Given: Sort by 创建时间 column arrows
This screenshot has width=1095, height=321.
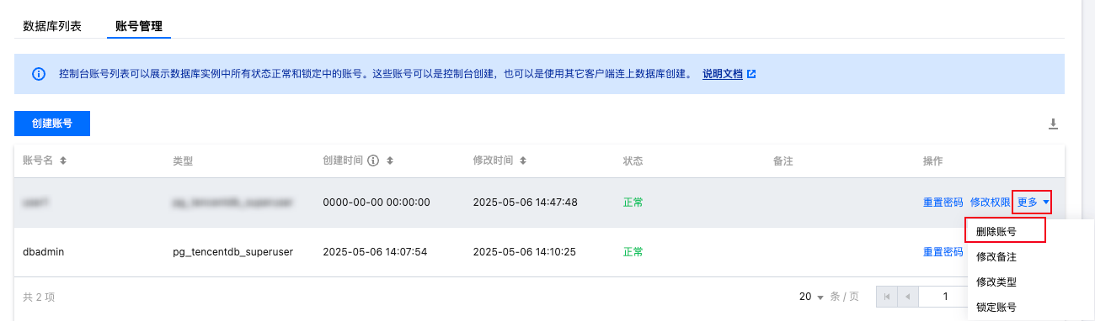Looking at the screenshot, I should coord(390,160).
